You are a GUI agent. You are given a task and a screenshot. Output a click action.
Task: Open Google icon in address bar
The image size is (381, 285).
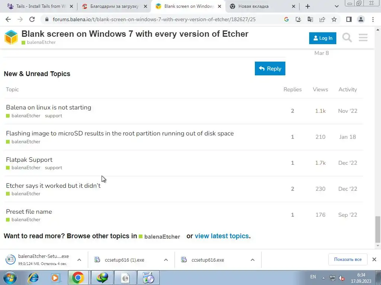click(286, 19)
